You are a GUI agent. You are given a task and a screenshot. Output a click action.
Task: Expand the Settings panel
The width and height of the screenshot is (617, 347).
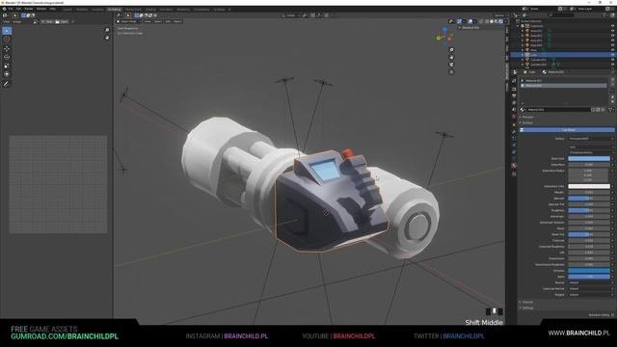tap(527, 307)
